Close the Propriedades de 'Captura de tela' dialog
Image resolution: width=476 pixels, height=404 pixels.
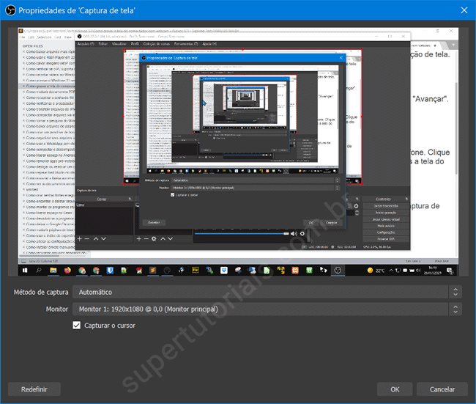[x=462, y=10]
